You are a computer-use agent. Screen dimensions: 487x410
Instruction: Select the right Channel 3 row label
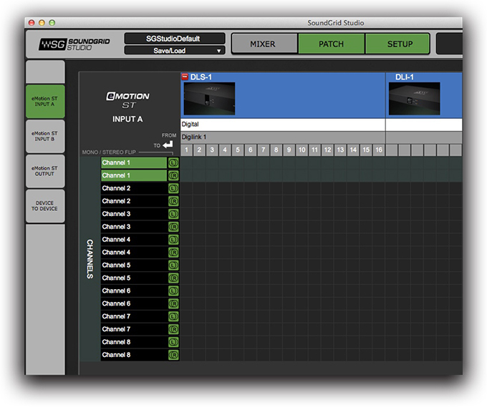134,227
